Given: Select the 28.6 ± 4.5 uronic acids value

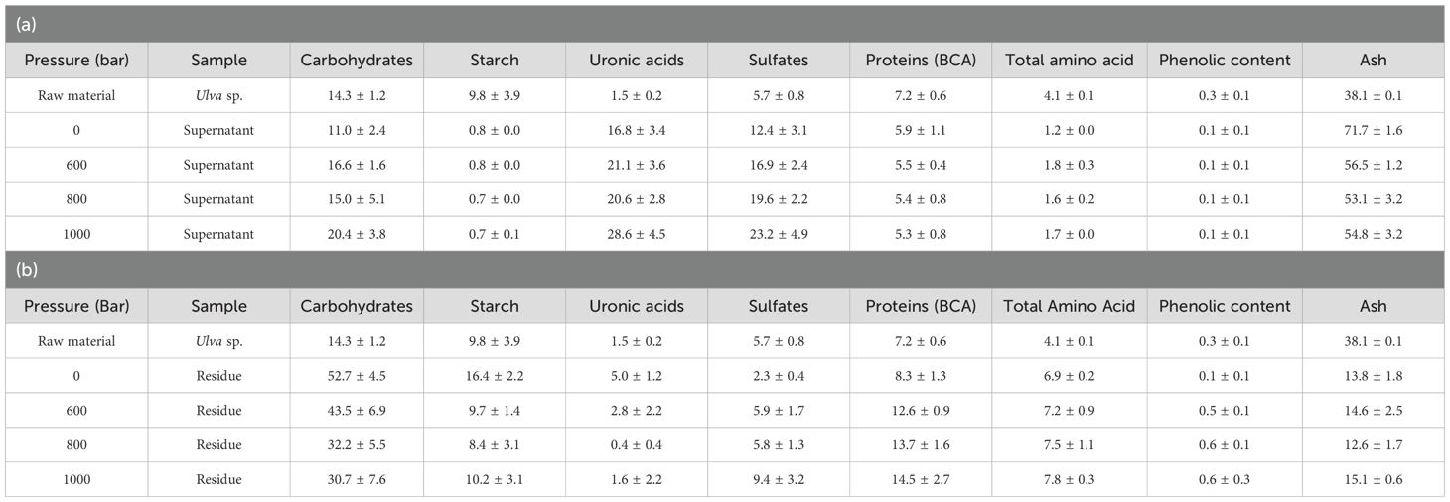Looking at the screenshot, I should pos(636,235).
